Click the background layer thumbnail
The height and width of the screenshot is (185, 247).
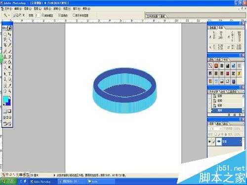click(219, 142)
